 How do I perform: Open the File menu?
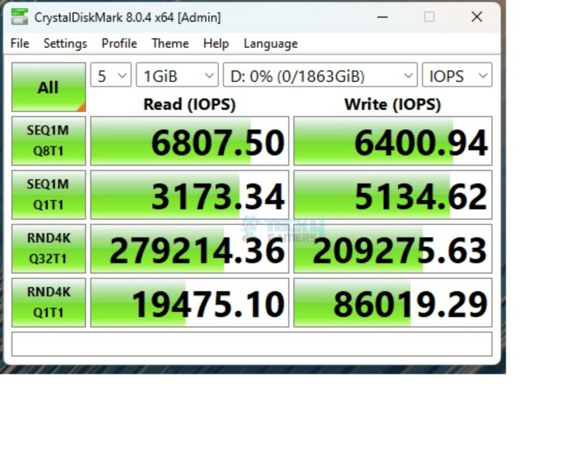pyautogui.click(x=20, y=43)
